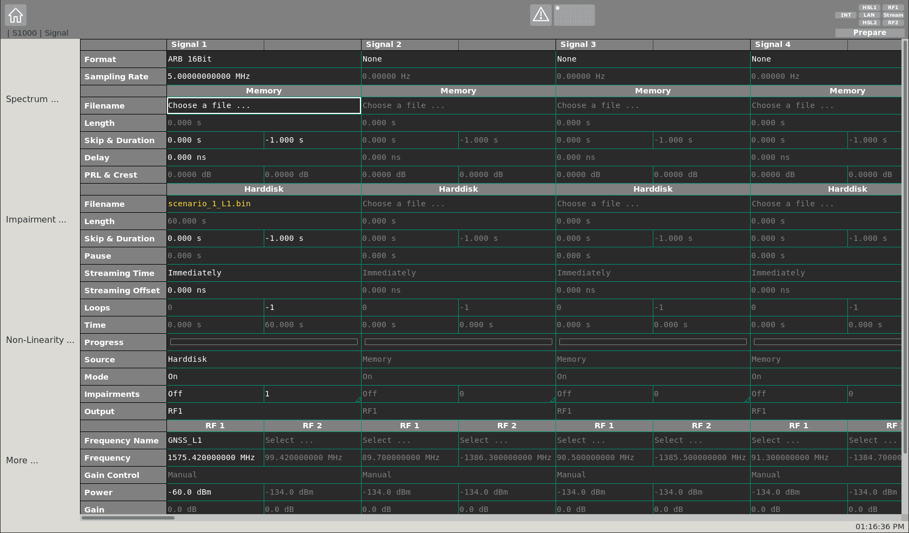Click the Stream status indicator

[893, 15]
